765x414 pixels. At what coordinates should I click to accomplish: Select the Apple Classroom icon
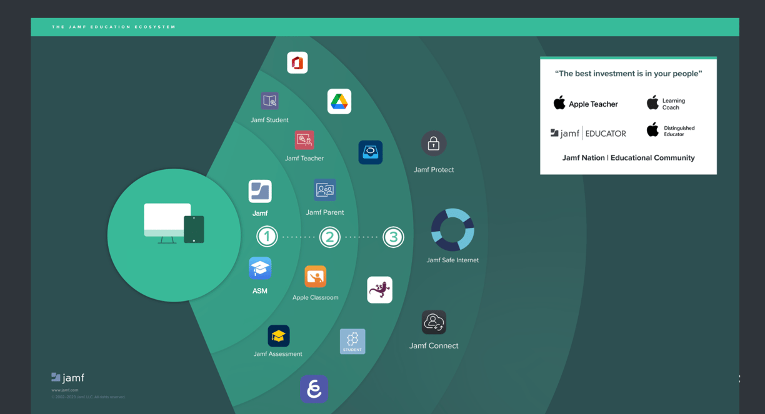tap(316, 277)
